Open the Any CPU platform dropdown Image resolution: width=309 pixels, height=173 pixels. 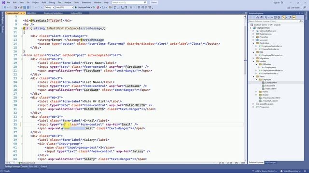click(64, 7)
